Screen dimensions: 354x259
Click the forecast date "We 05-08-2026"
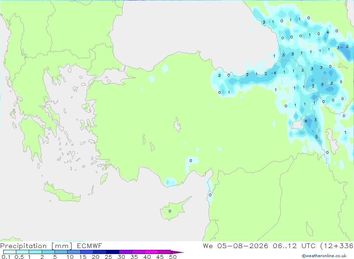pos(235,246)
